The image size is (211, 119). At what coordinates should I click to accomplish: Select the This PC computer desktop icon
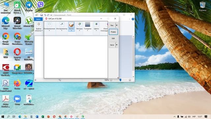pyautogui.click(x=6, y=8)
